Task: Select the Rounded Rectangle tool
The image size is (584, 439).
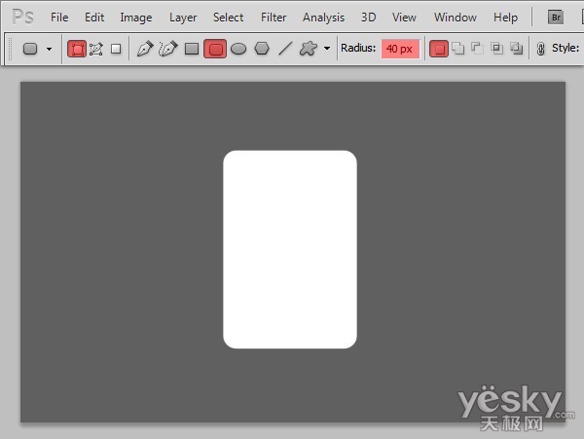Action: pyautogui.click(x=215, y=49)
